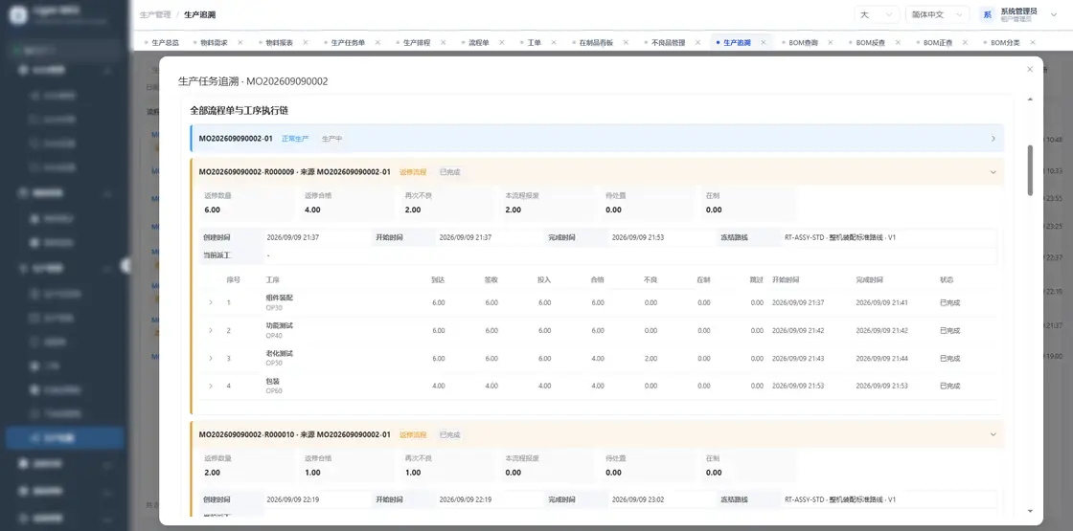The width and height of the screenshot is (1073, 531).
Task: Open the BOM查询 tab
Action: (x=804, y=42)
